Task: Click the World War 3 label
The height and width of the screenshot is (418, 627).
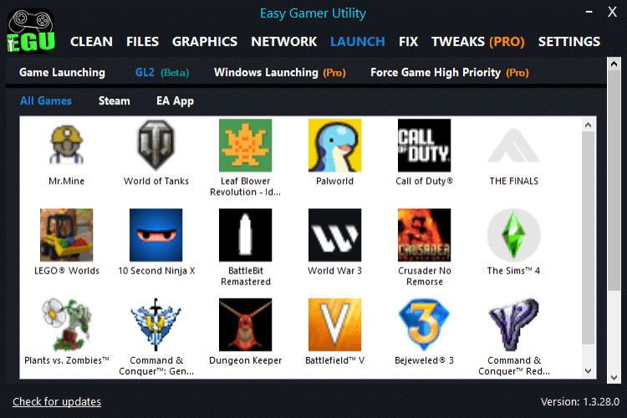Action: 334,271
